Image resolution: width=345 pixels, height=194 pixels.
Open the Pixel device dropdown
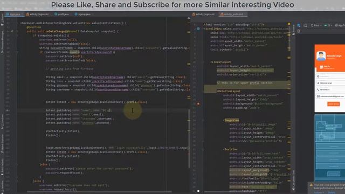[x=316, y=25]
